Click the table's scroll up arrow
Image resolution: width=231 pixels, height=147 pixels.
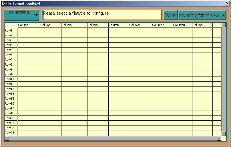(x=224, y=25)
